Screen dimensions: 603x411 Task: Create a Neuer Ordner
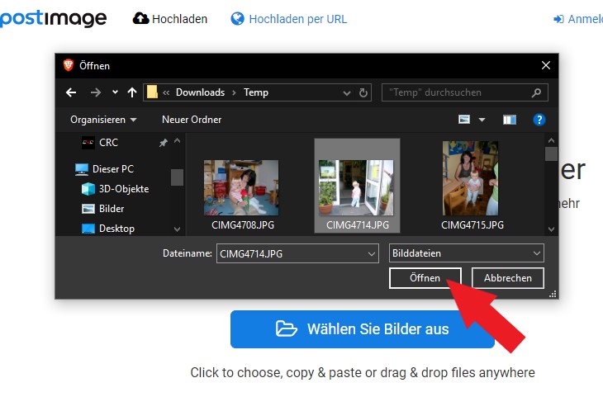[x=192, y=120]
